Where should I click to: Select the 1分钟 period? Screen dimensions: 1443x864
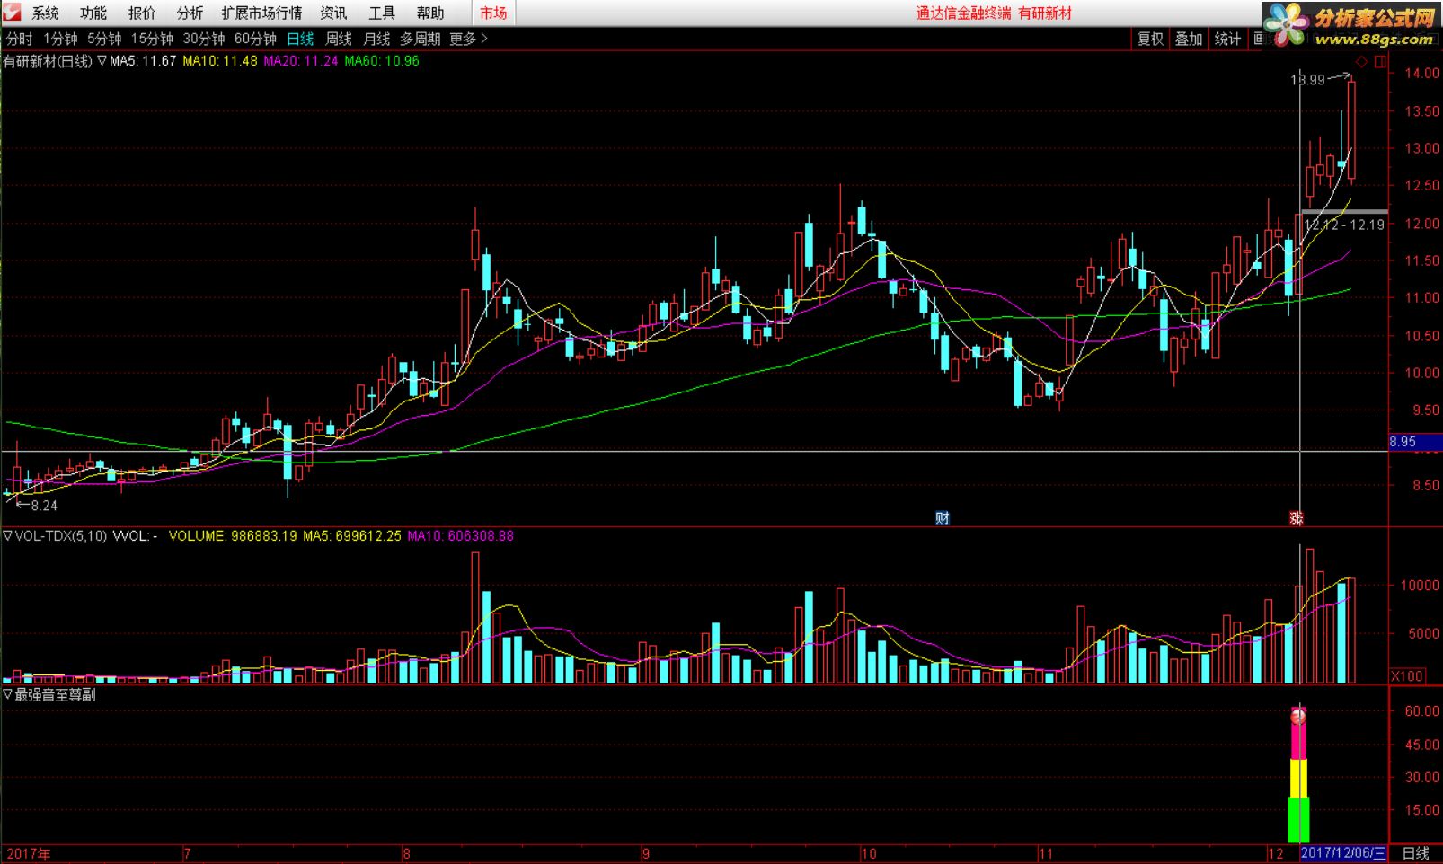(x=60, y=39)
